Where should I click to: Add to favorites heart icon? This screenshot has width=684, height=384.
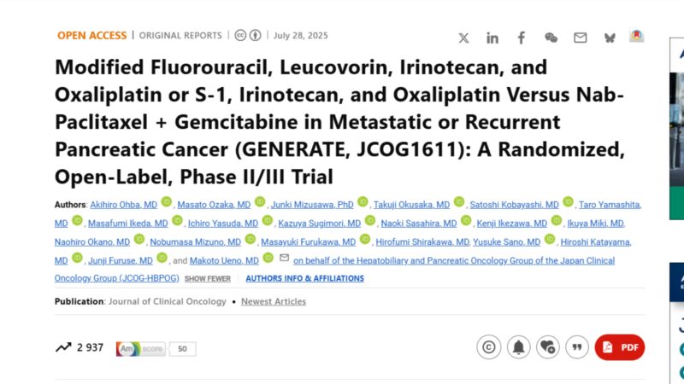tap(547, 347)
